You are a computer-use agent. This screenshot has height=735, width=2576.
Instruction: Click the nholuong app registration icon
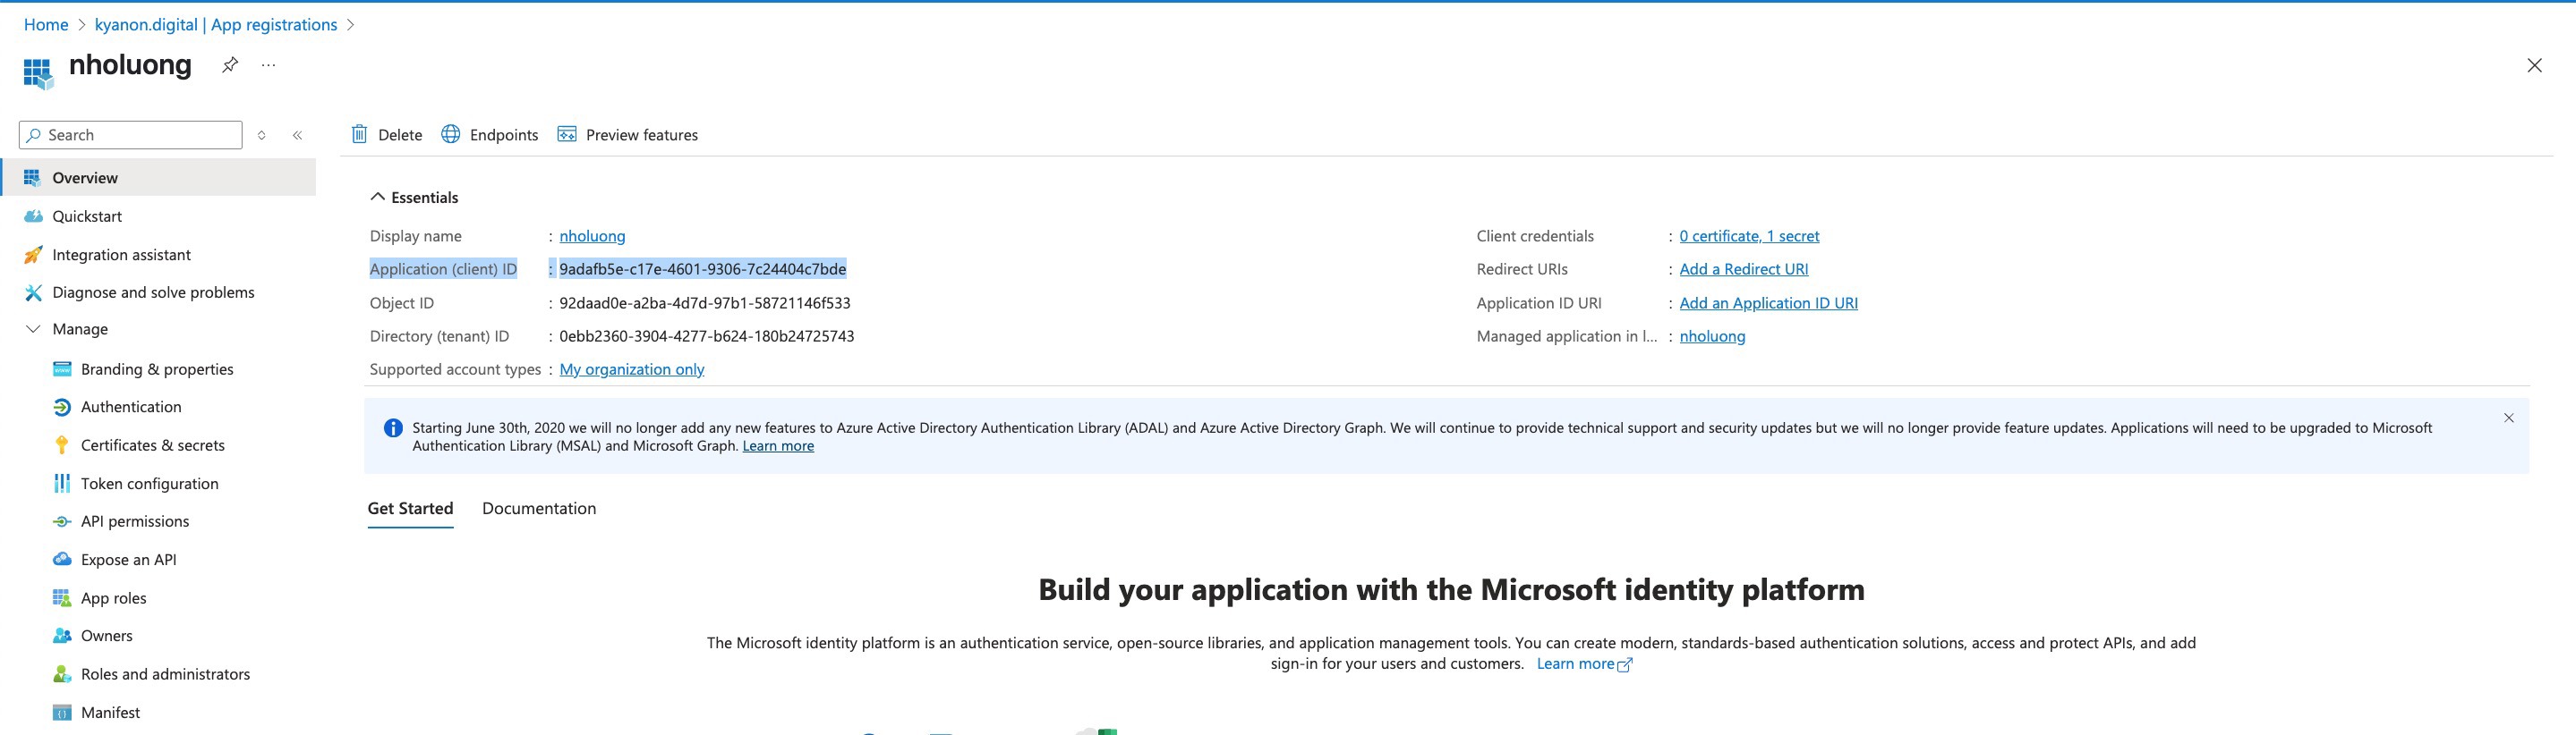click(38, 73)
